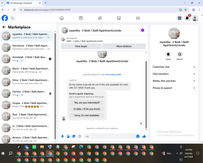Click the More Options button
Viewport: 203px width, 163px height.
pos(124,46)
